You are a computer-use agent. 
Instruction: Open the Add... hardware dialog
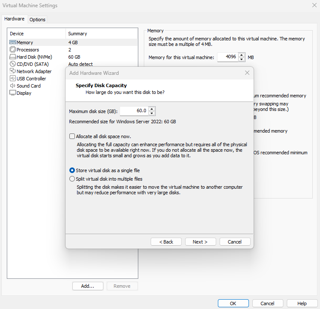click(x=88, y=286)
